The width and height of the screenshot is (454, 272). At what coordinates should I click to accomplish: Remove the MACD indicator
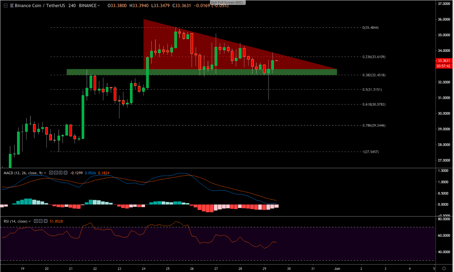tap(65, 173)
